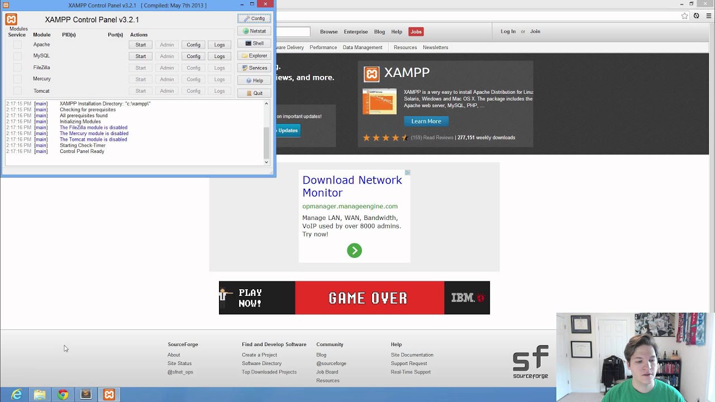Click the blue Updates button
Image resolution: width=715 pixels, height=402 pixels.
[289, 130]
